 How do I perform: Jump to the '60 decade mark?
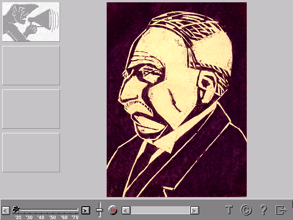pyautogui.click(x=64, y=217)
